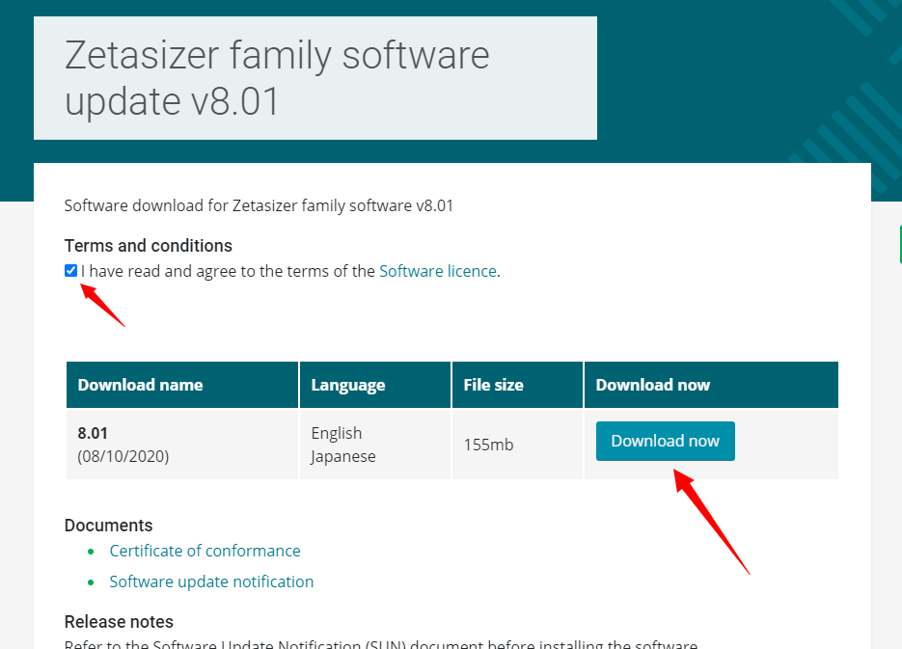Select the 155mb file size value
The height and width of the screenshot is (649, 902).
point(488,445)
